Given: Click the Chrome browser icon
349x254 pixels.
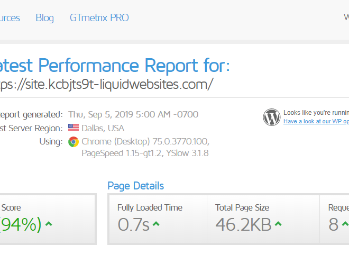Looking at the screenshot, I should coord(74,142).
